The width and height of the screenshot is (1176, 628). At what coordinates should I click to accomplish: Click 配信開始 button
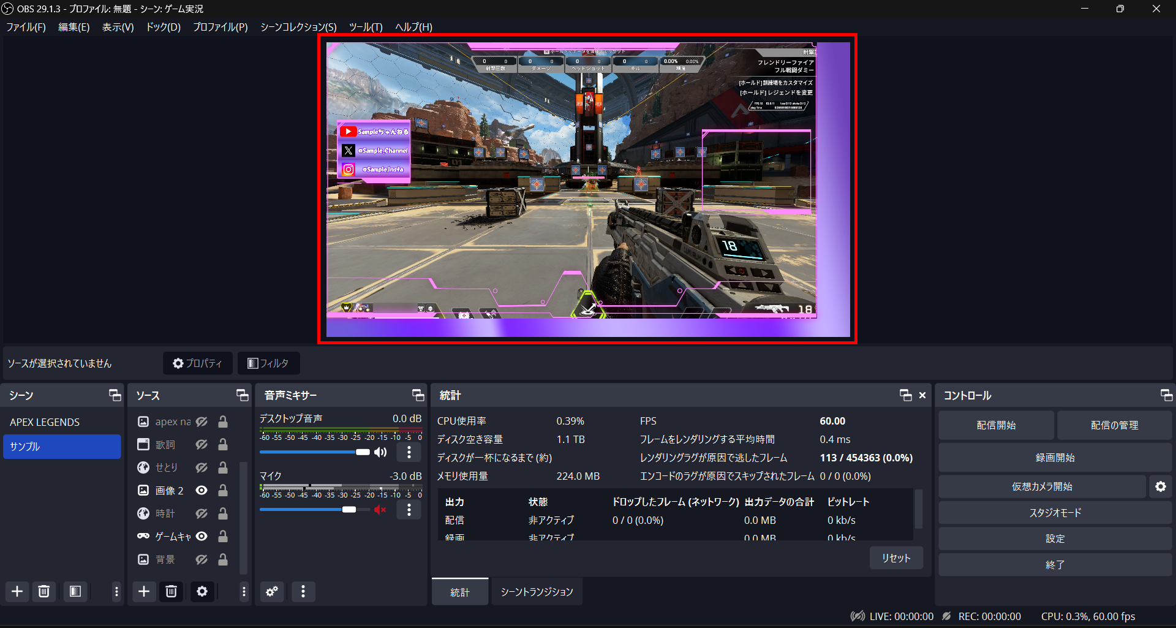point(996,425)
